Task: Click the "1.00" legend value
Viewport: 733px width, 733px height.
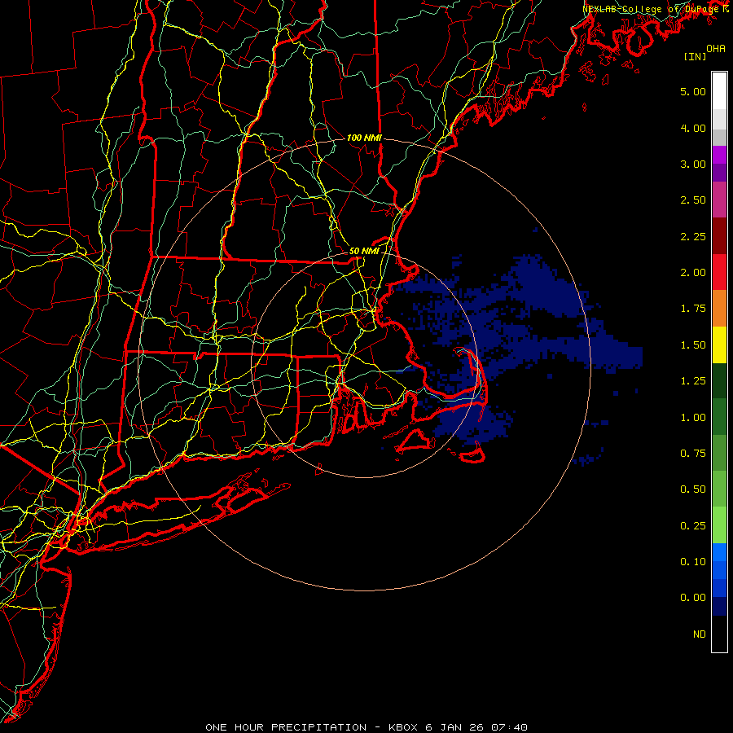Action: point(693,418)
